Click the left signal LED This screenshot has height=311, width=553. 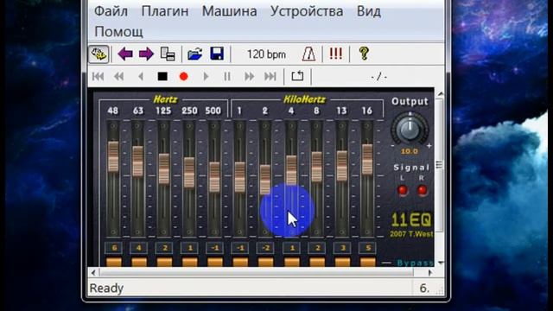403,190
